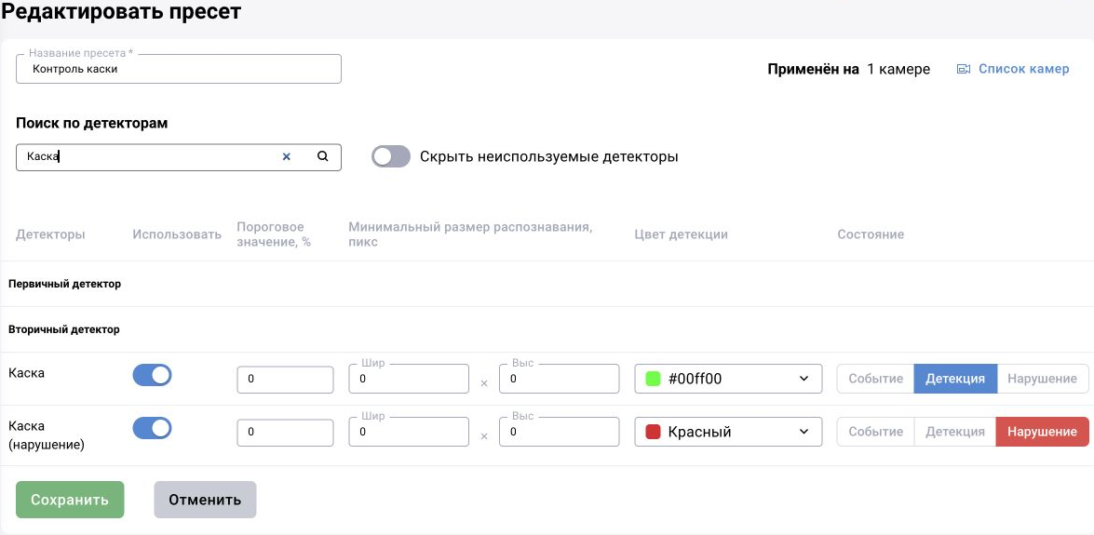This screenshot has height=535, width=1094.
Task: Click threshold value field for Каска (нарушение) row
Action: tap(285, 432)
